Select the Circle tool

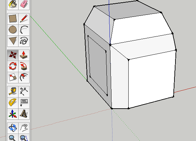click(x=13, y=30)
